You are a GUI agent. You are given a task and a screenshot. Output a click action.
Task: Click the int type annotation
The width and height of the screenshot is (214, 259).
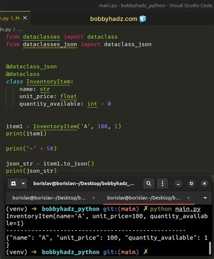click(92, 104)
